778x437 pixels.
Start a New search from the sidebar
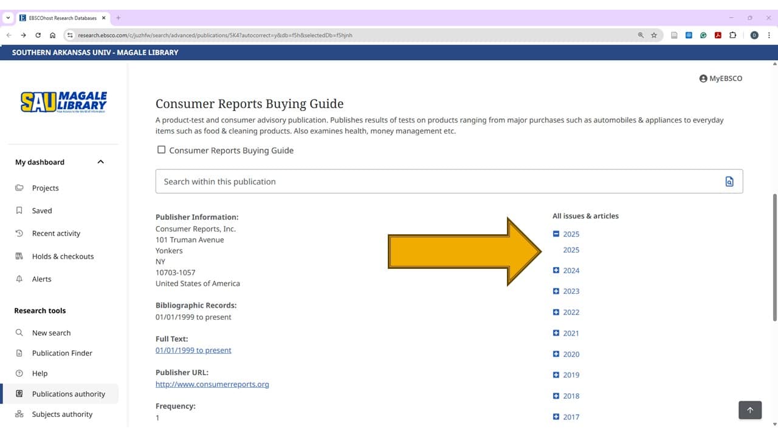[51, 333]
